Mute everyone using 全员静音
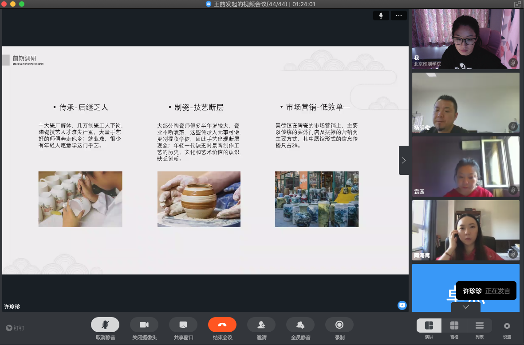The height and width of the screenshot is (345, 524). point(300,325)
